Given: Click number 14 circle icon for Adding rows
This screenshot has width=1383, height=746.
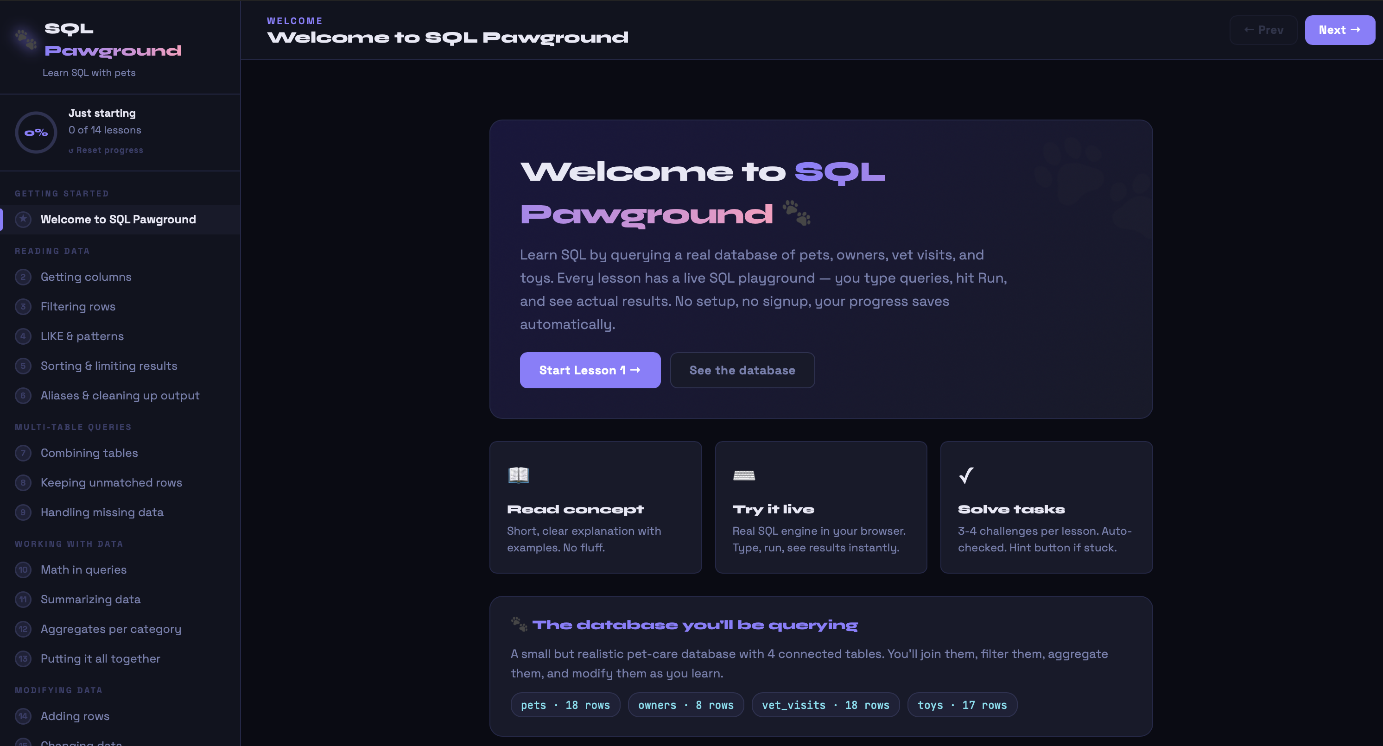Looking at the screenshot, I should [23, 716].
